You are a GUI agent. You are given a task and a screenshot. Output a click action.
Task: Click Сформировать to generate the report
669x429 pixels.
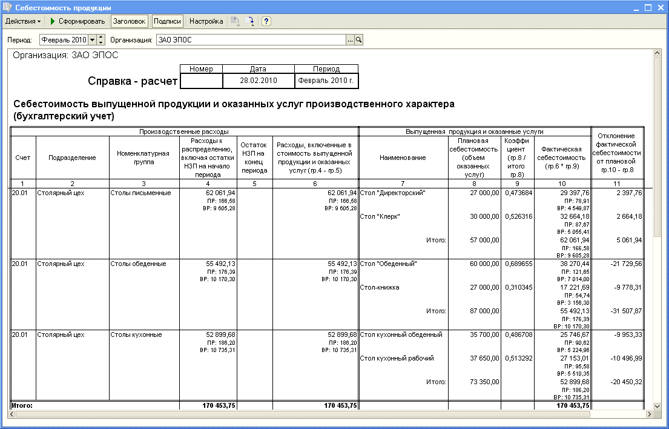click(77, 21)
